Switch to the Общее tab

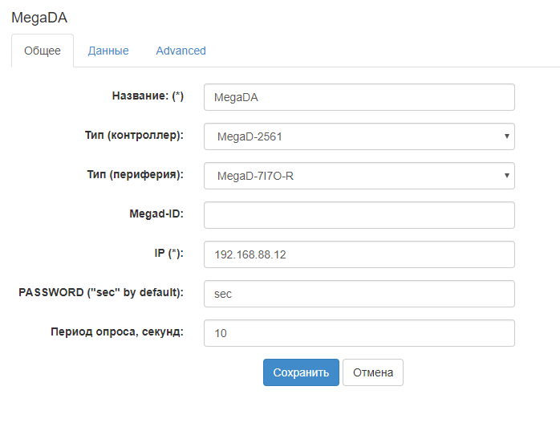tap(43, 51)
